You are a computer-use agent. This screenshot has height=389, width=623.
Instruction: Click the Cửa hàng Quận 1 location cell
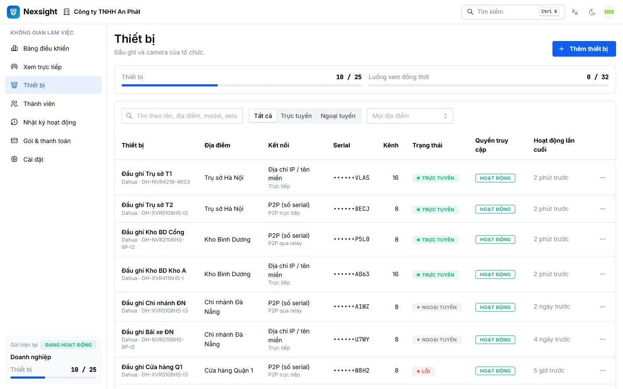coord(229,370)
